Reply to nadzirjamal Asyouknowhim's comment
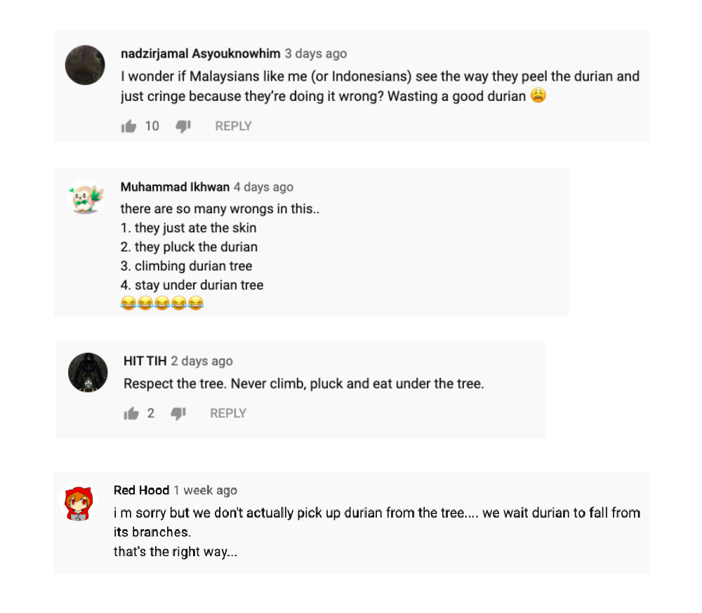Screen dimensions: 702x613 (x=233, y=126)
